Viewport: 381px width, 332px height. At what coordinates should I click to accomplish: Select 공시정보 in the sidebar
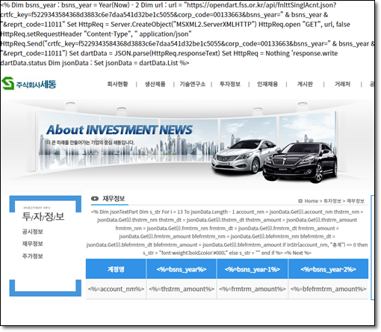click(x=33, y=232)
